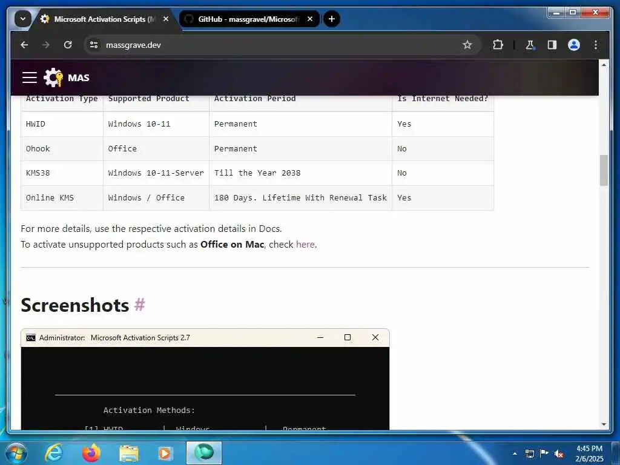Open the Chrome three-dot menu
Screen dimensions: 620x465
(x=596, y=45)
